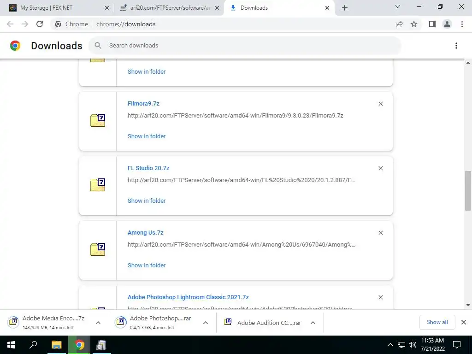The width and height of the screenshot is (472, 354).
Task: Click the Among Us source URL
Action: pyautogui.click(x=242, y=245)
